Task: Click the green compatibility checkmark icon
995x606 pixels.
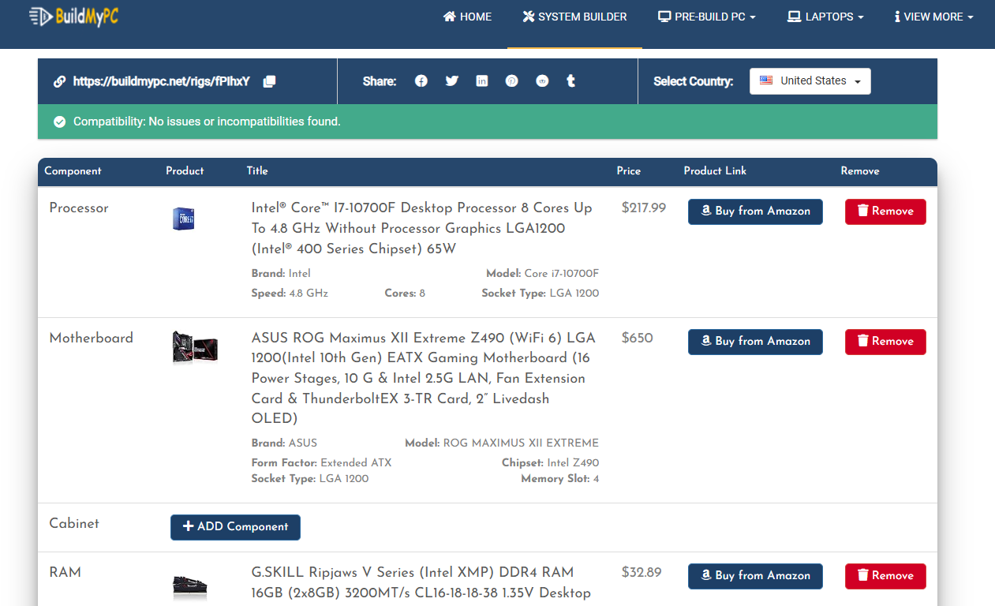Action: (x=59, y=122)
